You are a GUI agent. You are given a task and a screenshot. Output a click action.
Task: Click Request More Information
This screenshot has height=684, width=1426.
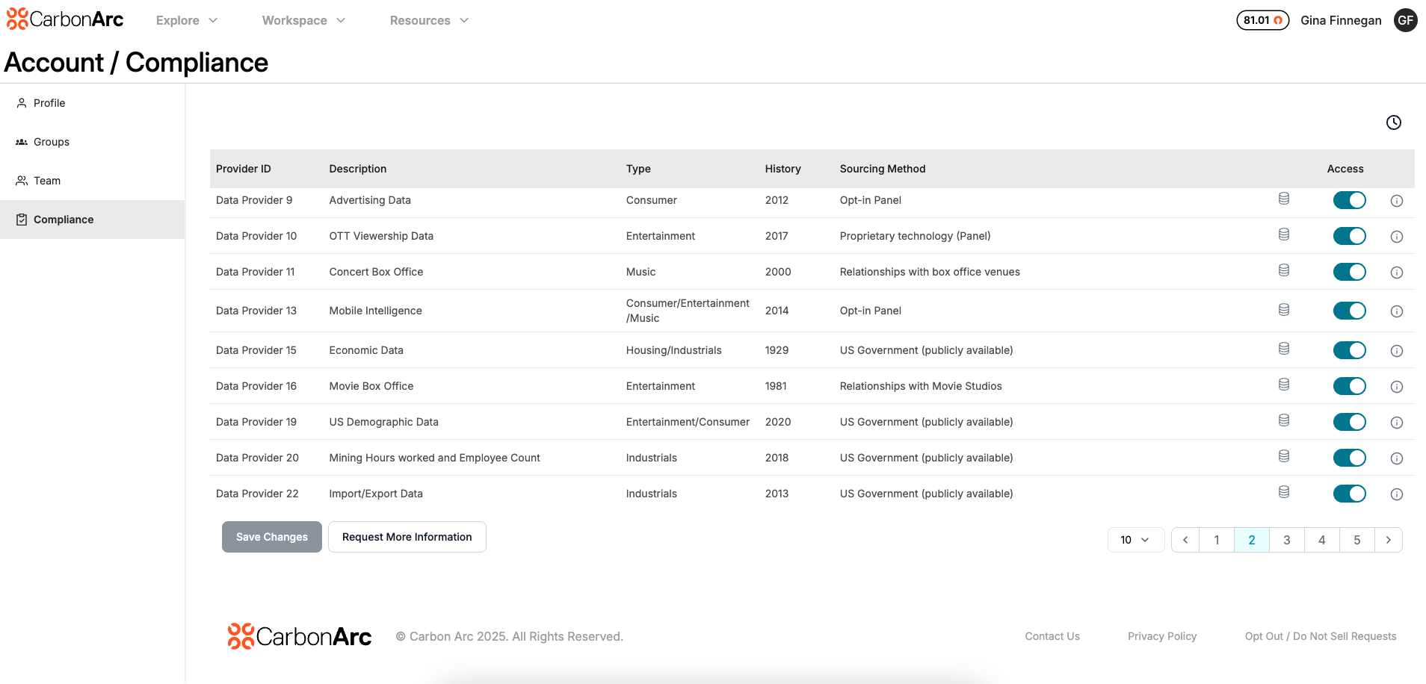point(407,537)
